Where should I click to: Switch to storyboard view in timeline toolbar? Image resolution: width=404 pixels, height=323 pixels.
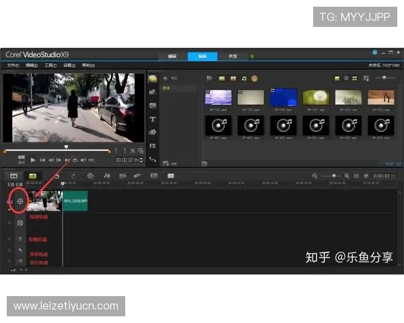coord(13,176)
